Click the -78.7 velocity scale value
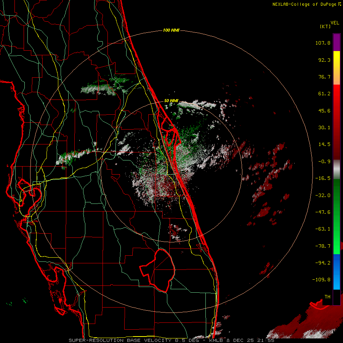The image size is (343, 343). tap(323, 246)
